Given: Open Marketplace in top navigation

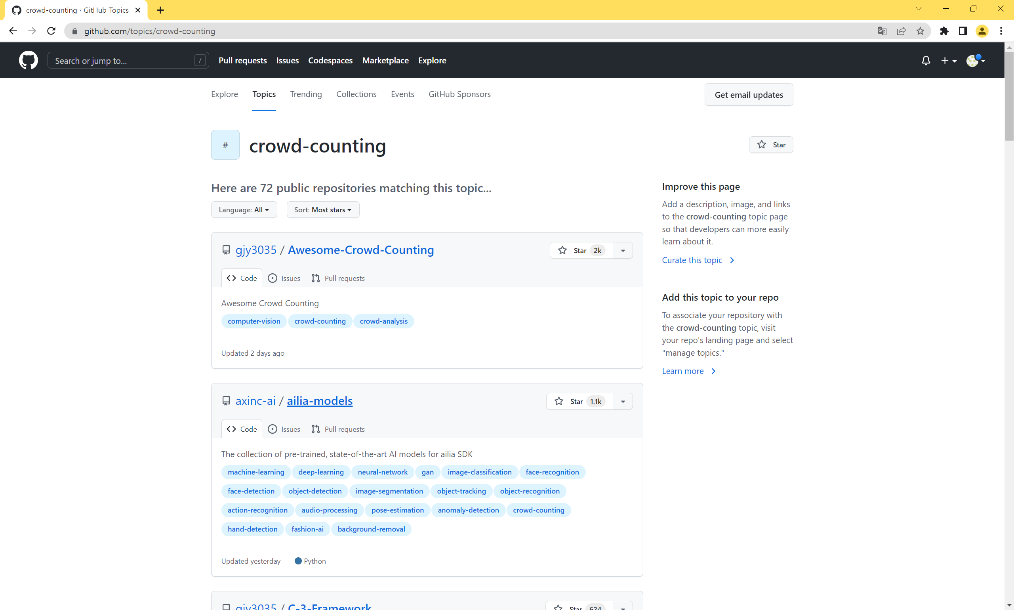Looking at the screenshot, I should 385,61.
